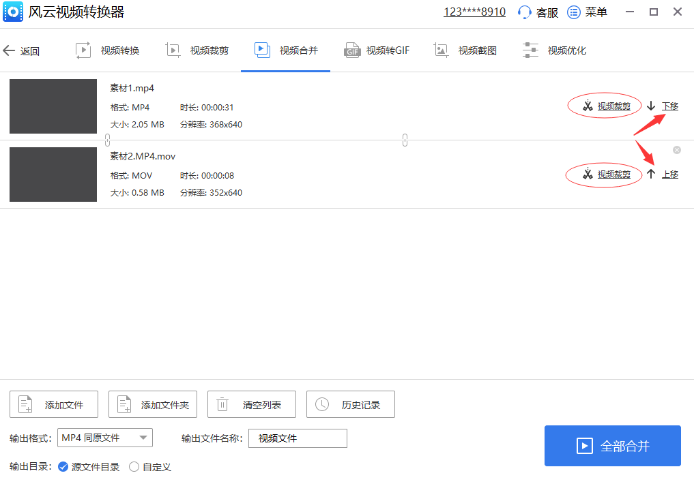The image size is (694, 484).
Task: Switch to the 视频转换 tab
Action: click(108, 50)
